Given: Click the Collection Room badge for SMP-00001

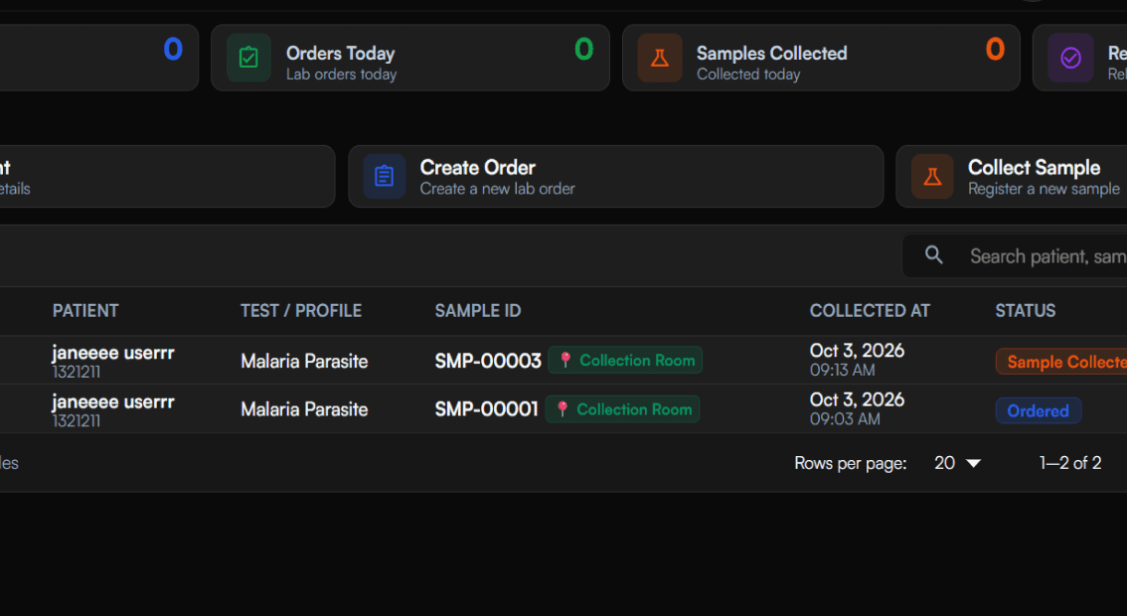Looking at the screenshot, I should 622,409.
